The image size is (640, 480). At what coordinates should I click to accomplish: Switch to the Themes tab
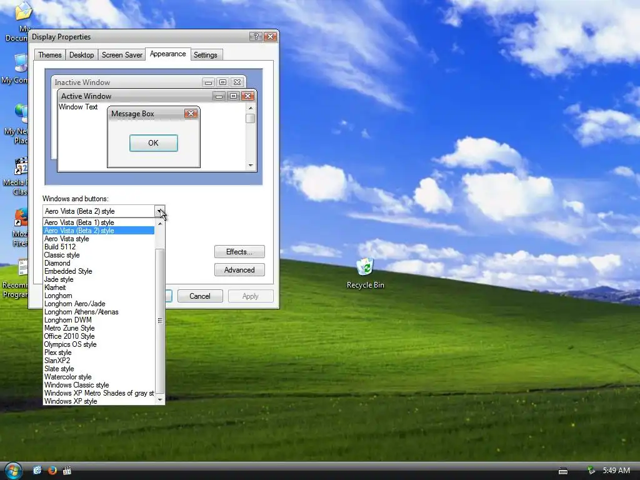[x=50, y=55]
